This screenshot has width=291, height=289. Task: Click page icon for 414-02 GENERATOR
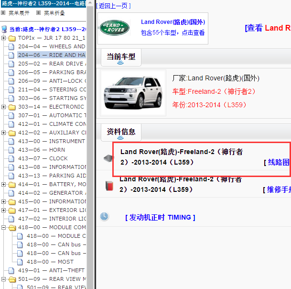11,193
